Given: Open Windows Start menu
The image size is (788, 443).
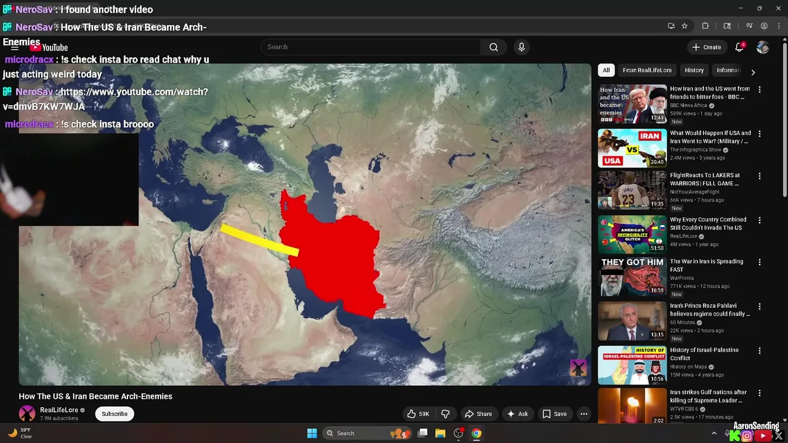Looking at the screenshot, I should click(312, 433).
